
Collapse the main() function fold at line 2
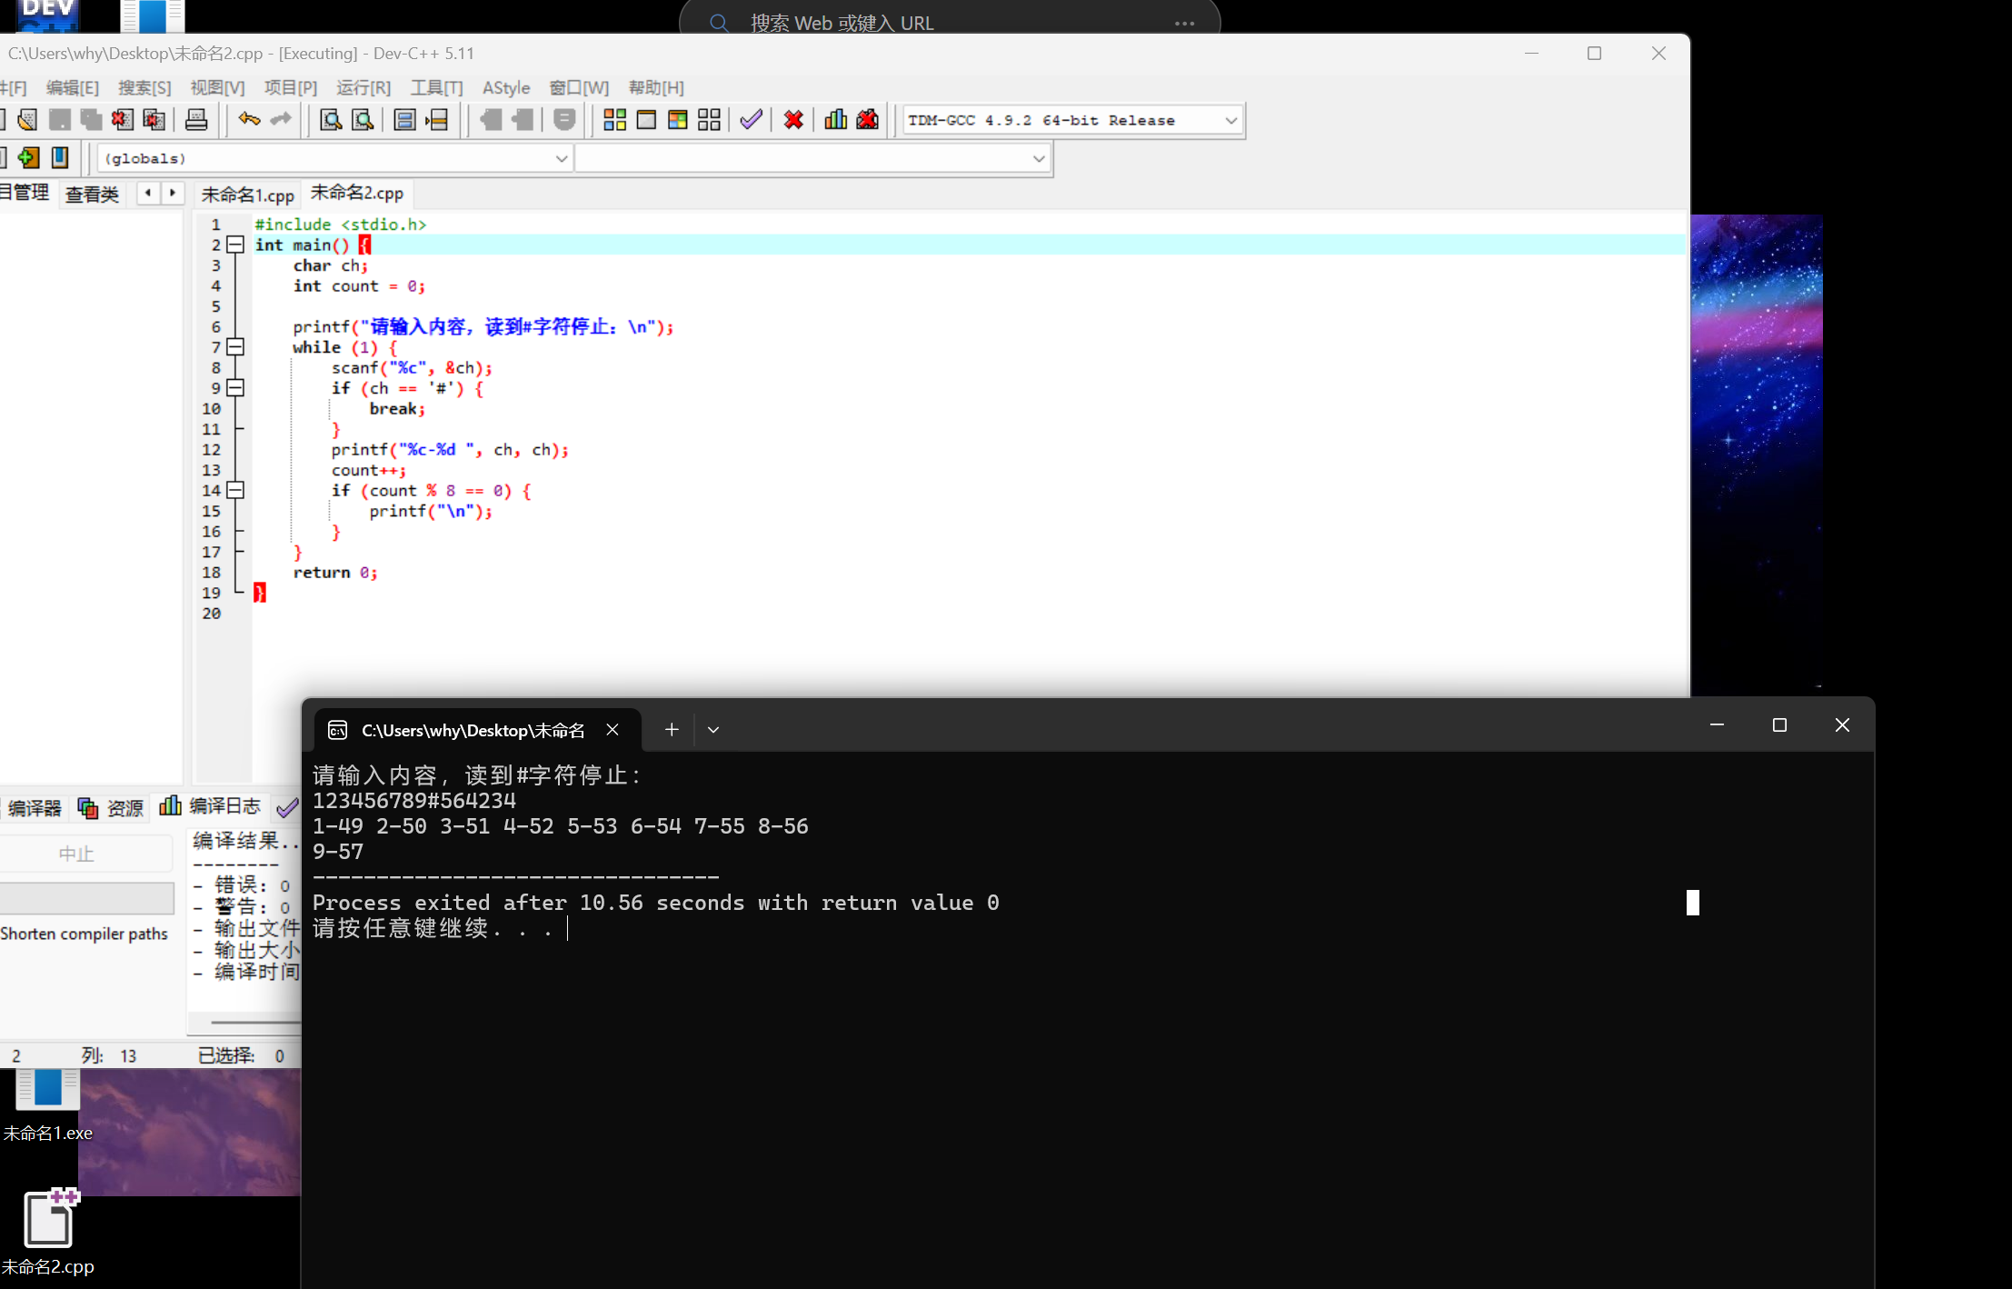[235, 245]
